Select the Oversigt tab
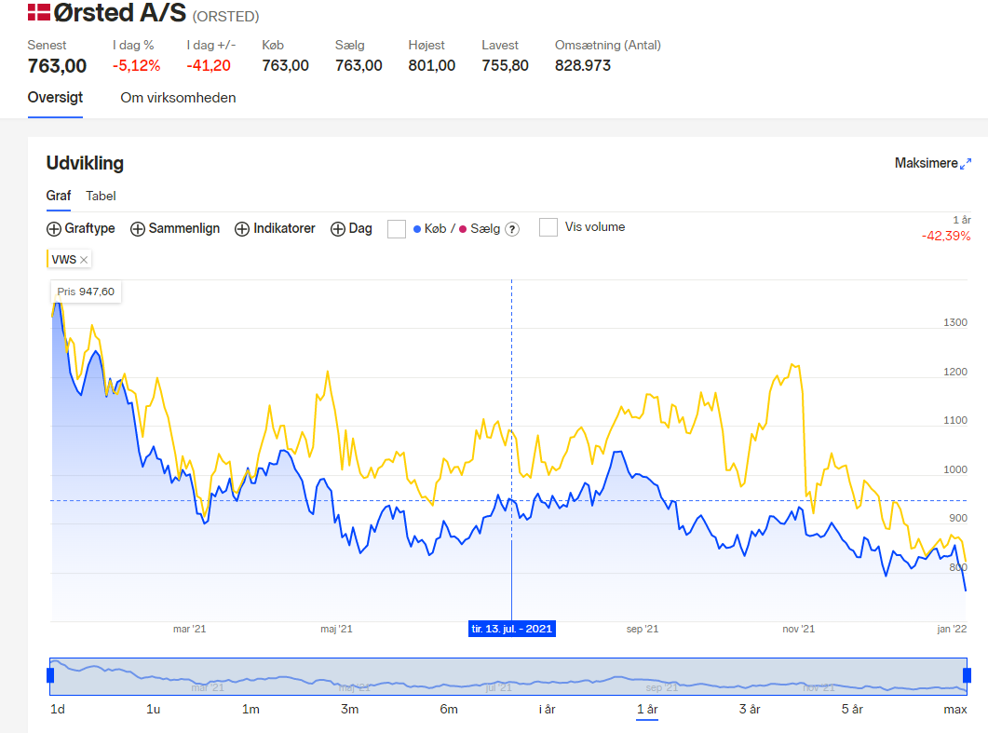 (56, 98)
